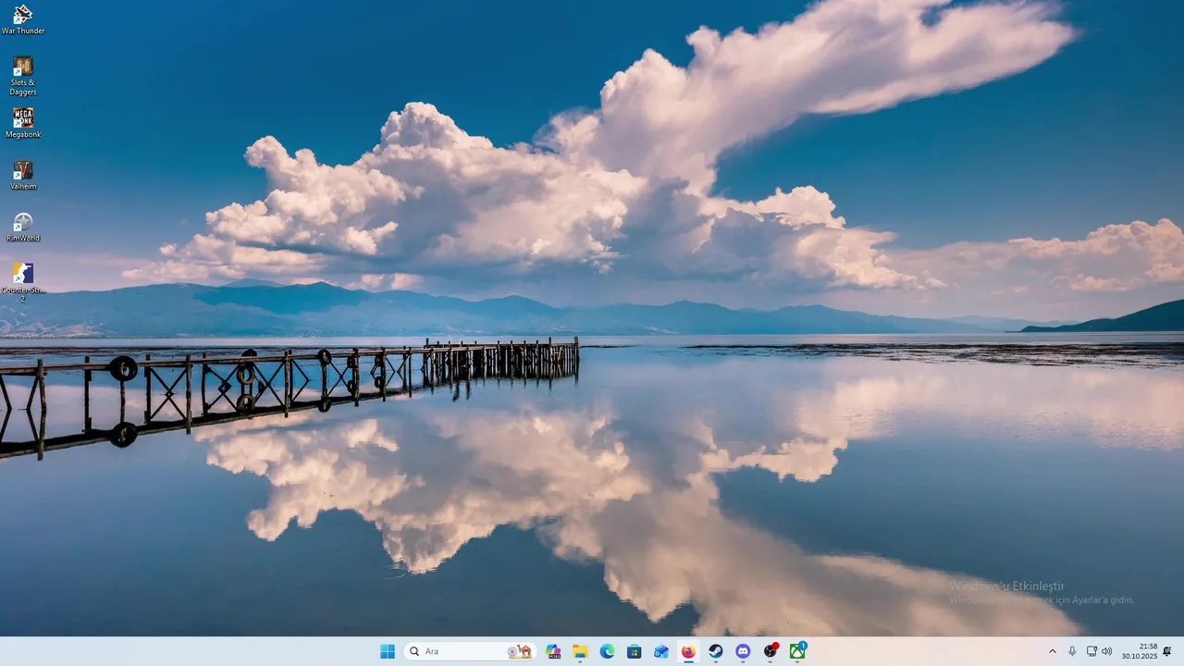
Task: Select the Valheim desktop shortcut
Action: point(23,175)
